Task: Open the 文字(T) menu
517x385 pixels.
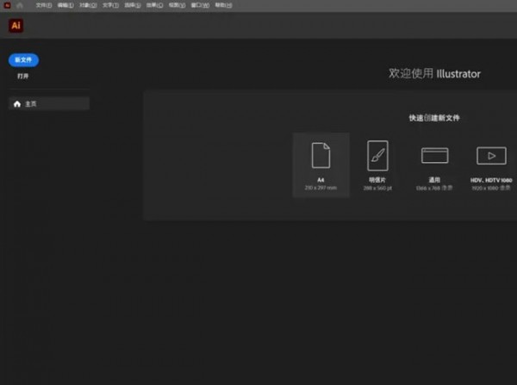Action: point(110,5)
